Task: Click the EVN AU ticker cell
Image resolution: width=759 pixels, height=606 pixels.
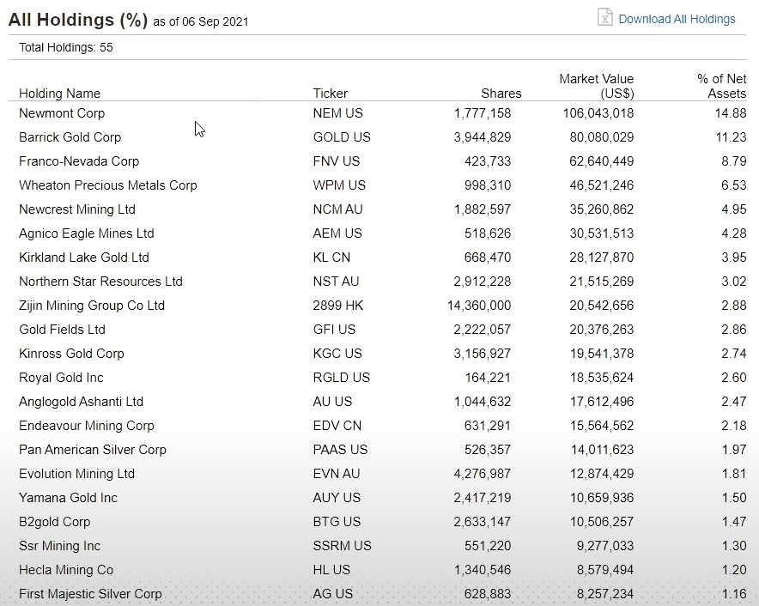Action: tap(337, 474)
